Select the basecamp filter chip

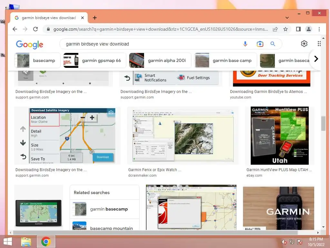point(37,60)
